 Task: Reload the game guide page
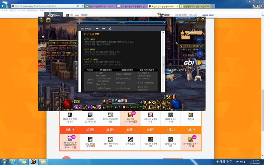point(110,29)
